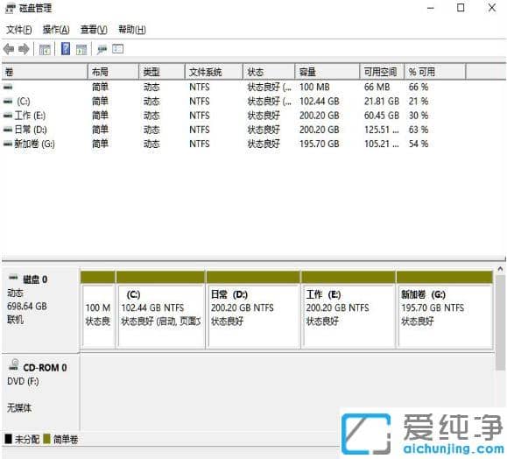Select the 工作 (E:) partition block
The image size is (507, 459).
349,309
